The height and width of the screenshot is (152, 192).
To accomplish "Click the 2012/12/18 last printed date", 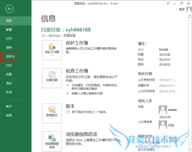I will point(168,91).
